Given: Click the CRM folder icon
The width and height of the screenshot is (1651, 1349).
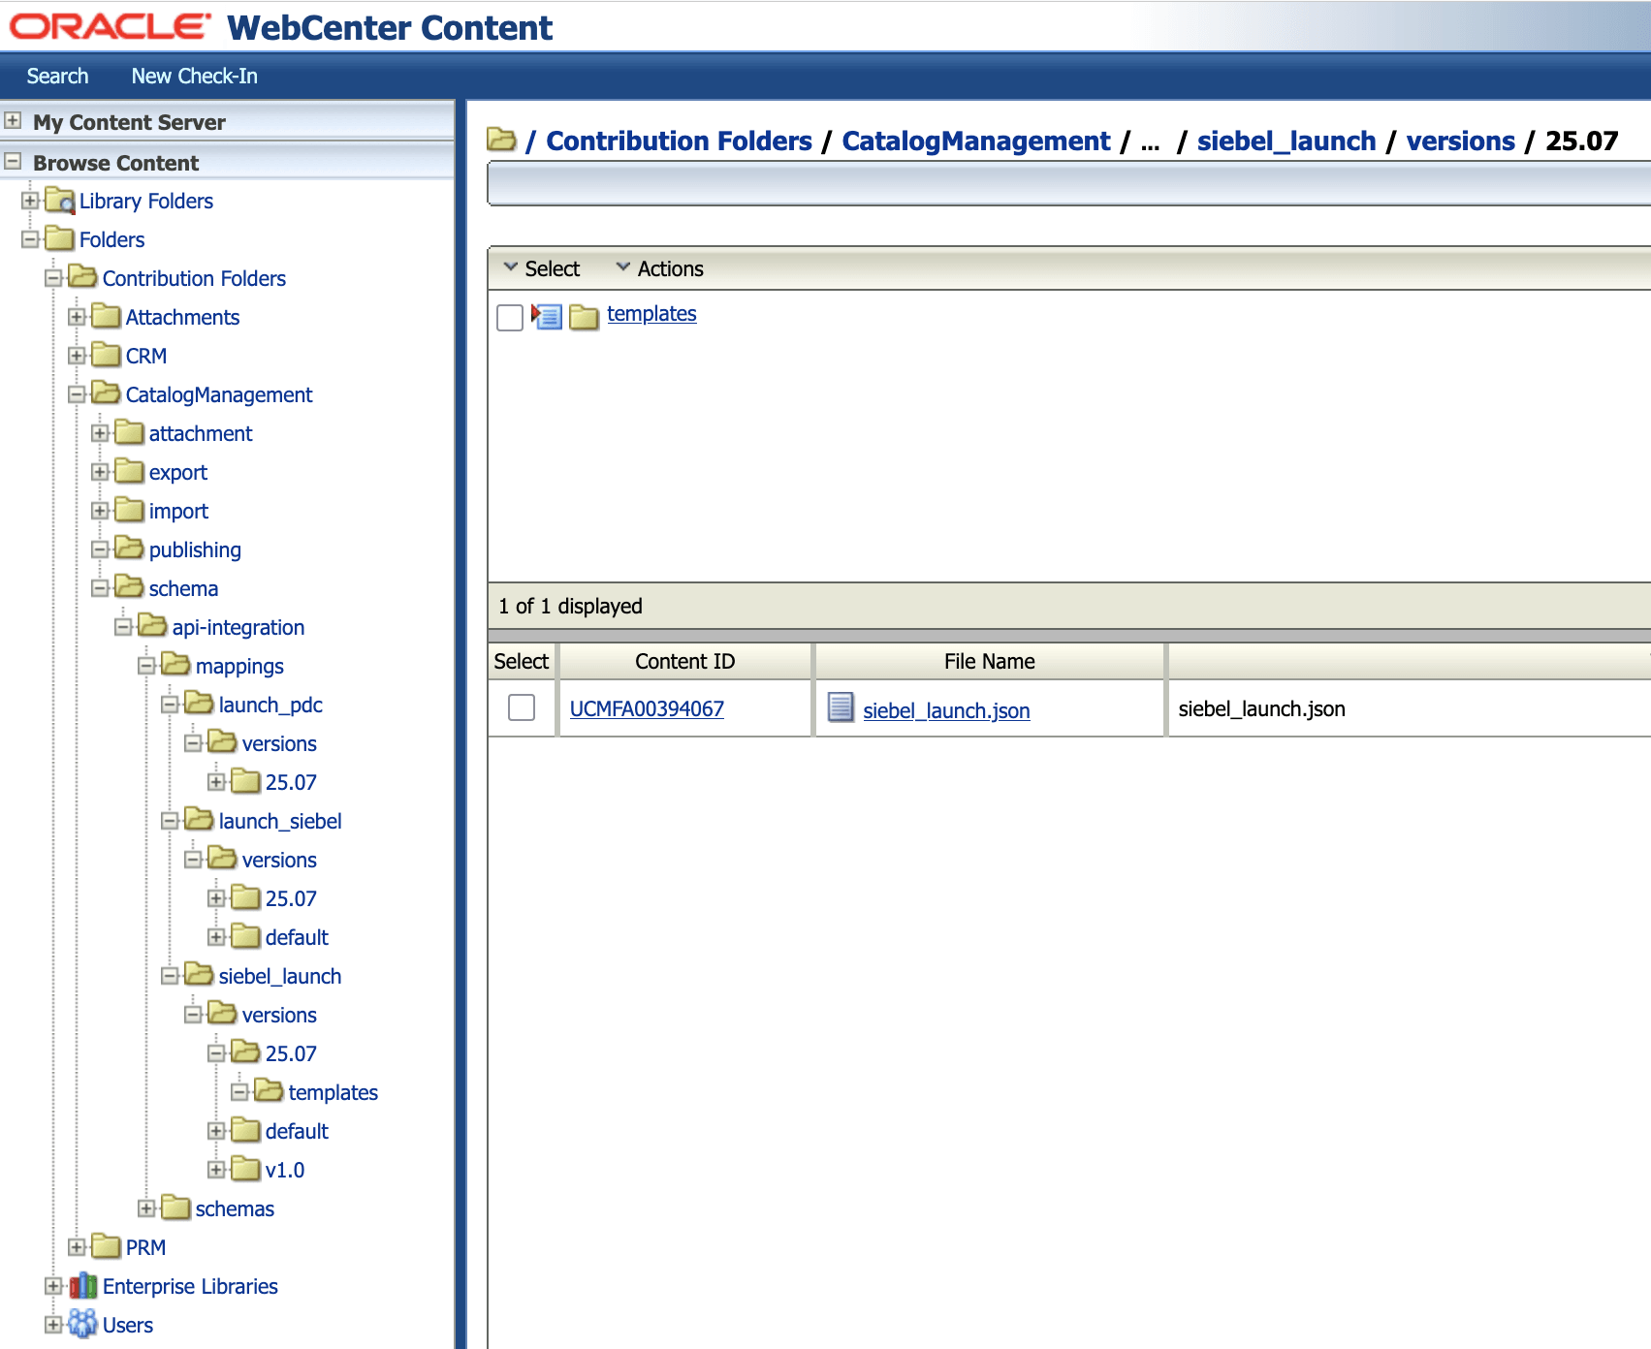Looking at the screenshot, I should tap(106, 356).
